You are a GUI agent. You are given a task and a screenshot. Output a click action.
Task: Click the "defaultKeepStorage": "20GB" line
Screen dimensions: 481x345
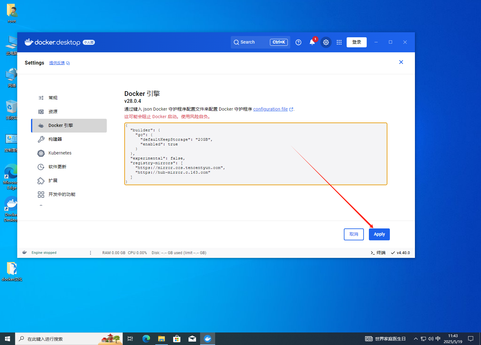point(177,139)
